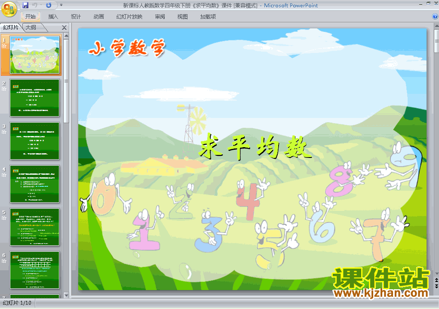
Task: Select slide 6 thumbnail
Action: pyautogui.click(x=35, y=270)
